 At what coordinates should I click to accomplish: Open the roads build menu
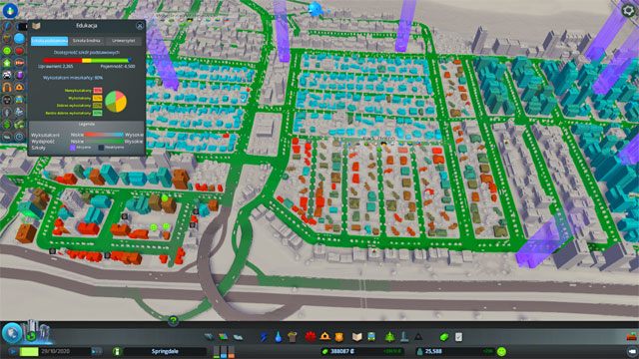tap(209, 337)
